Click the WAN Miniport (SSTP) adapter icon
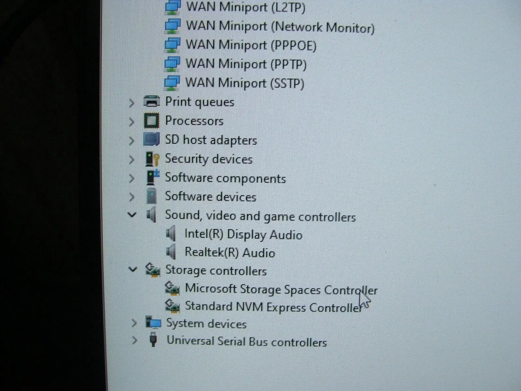The width and height of the screenshot is (521, 391). (x=172, y=82)
